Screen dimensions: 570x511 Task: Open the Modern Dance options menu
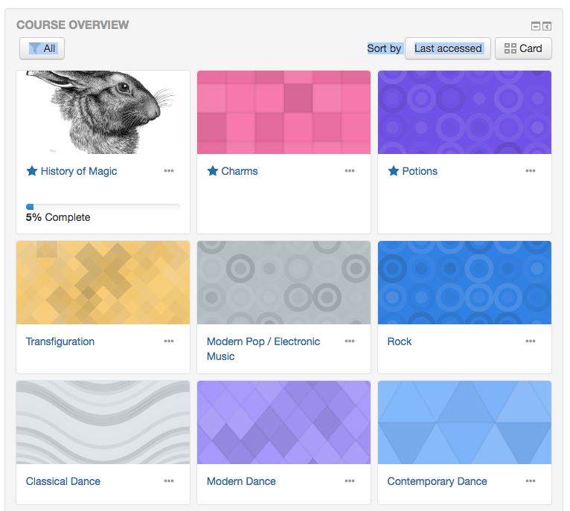[350, 481]
